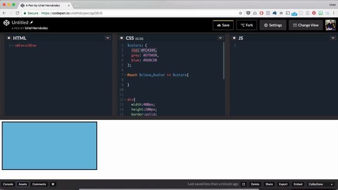Bookmark page with star icon
This screenshot has height=190, width=338.
tap(241, 13)
